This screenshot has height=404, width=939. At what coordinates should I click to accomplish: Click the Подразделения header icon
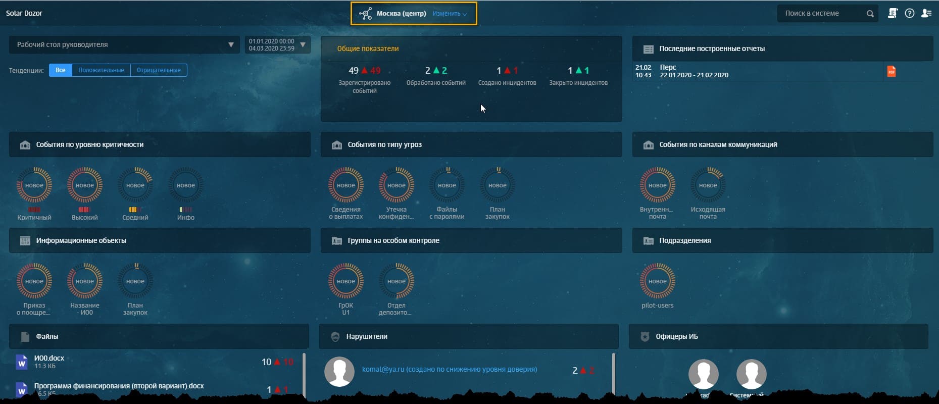tap(648, 241)
